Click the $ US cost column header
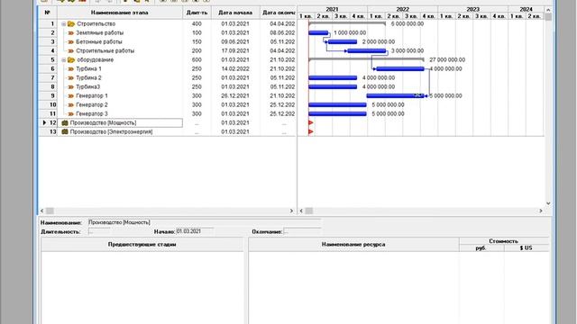The image size is (577, 324). 527,248
